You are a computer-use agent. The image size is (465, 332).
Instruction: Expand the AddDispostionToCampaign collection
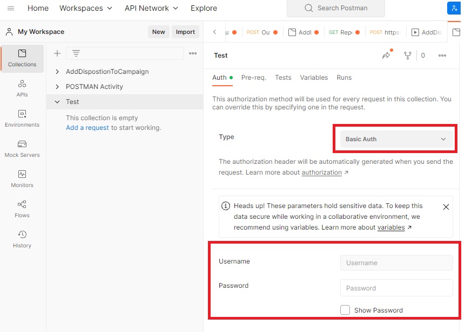(57, 72)
